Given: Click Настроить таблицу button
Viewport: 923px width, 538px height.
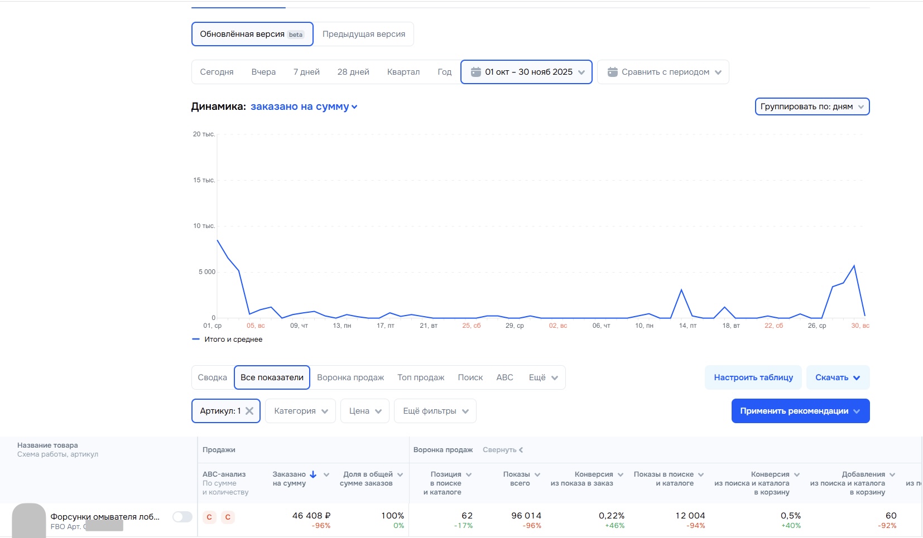Looking at the screenshot, I should click(753, 377).
